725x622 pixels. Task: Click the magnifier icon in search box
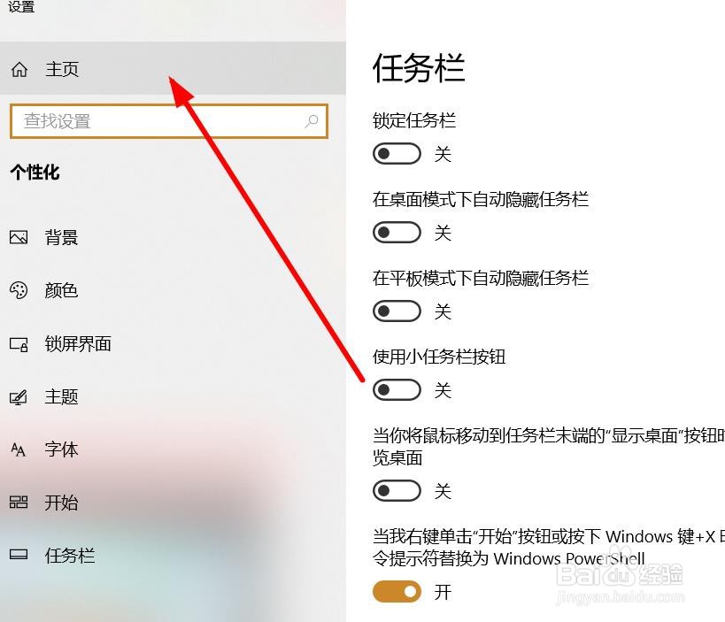coord(312,121)
